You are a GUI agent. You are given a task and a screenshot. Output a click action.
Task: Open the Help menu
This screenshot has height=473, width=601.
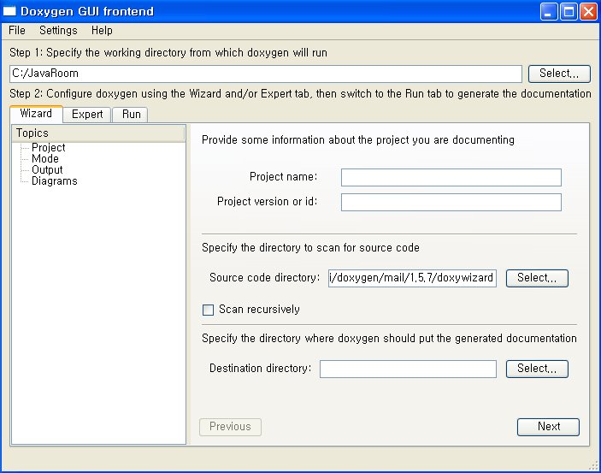(x=102, y=30)
